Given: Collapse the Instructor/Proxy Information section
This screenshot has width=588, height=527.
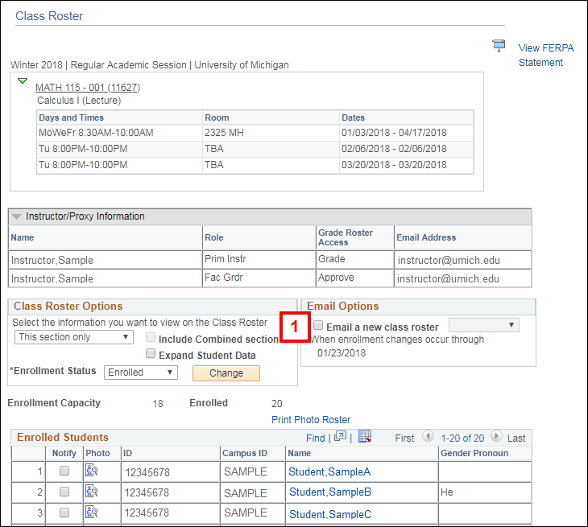Looking at the screenshot, I should 16,216.
